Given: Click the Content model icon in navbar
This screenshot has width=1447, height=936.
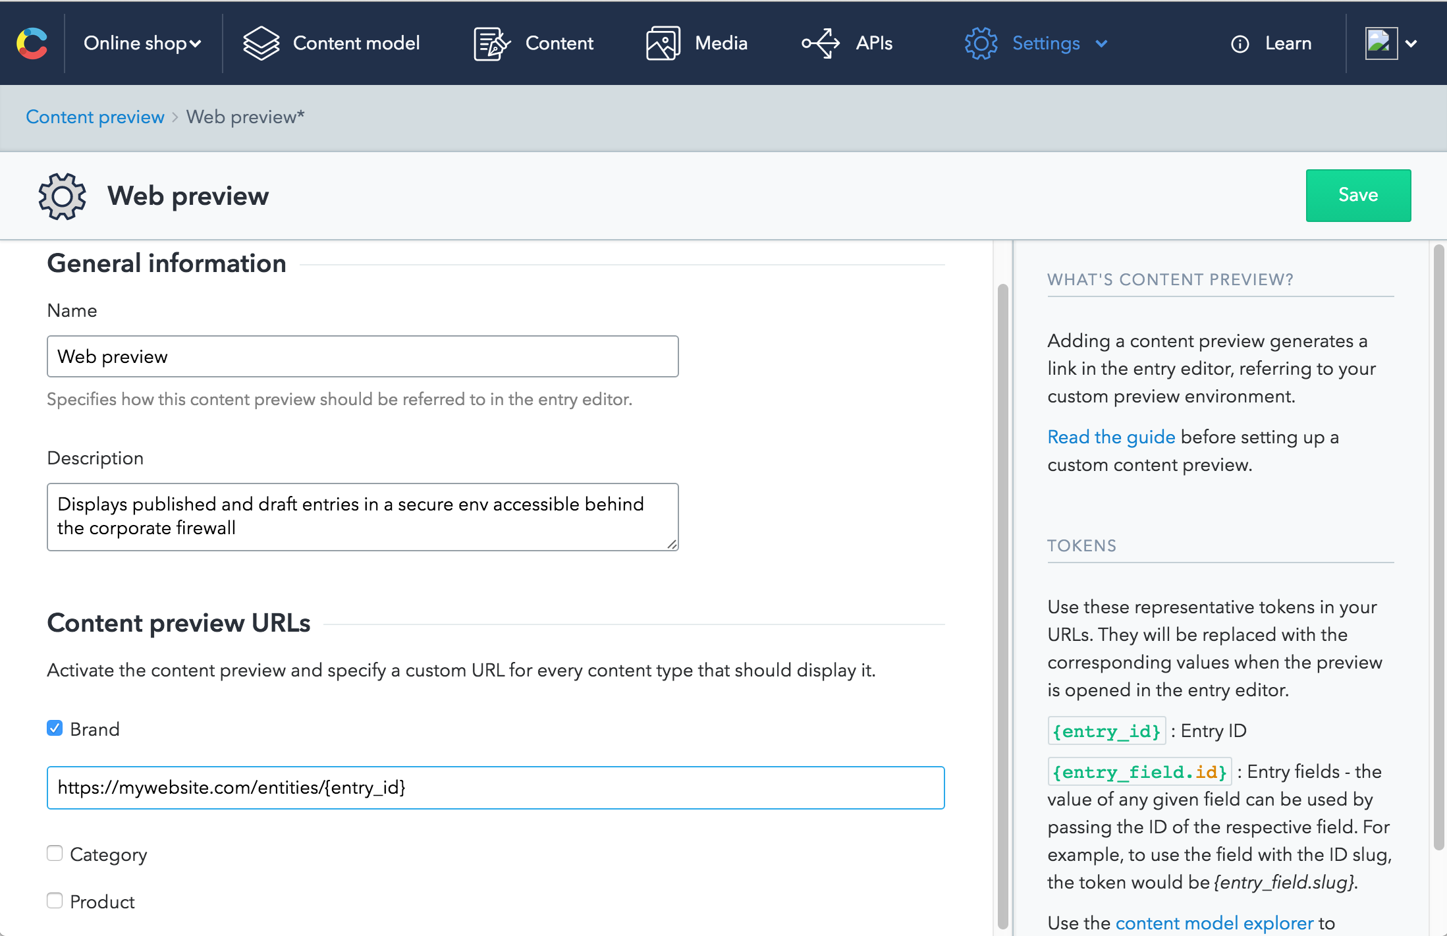Looking at the screenshot, I should (x=261, y=42).
